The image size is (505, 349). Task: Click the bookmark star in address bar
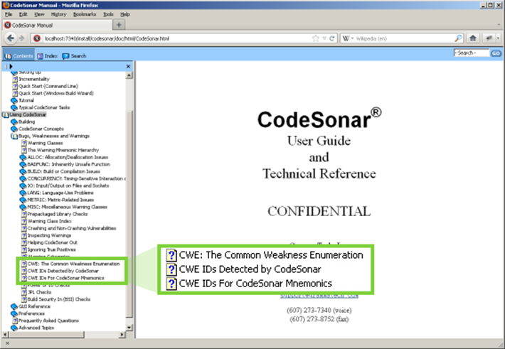point(316,38)
